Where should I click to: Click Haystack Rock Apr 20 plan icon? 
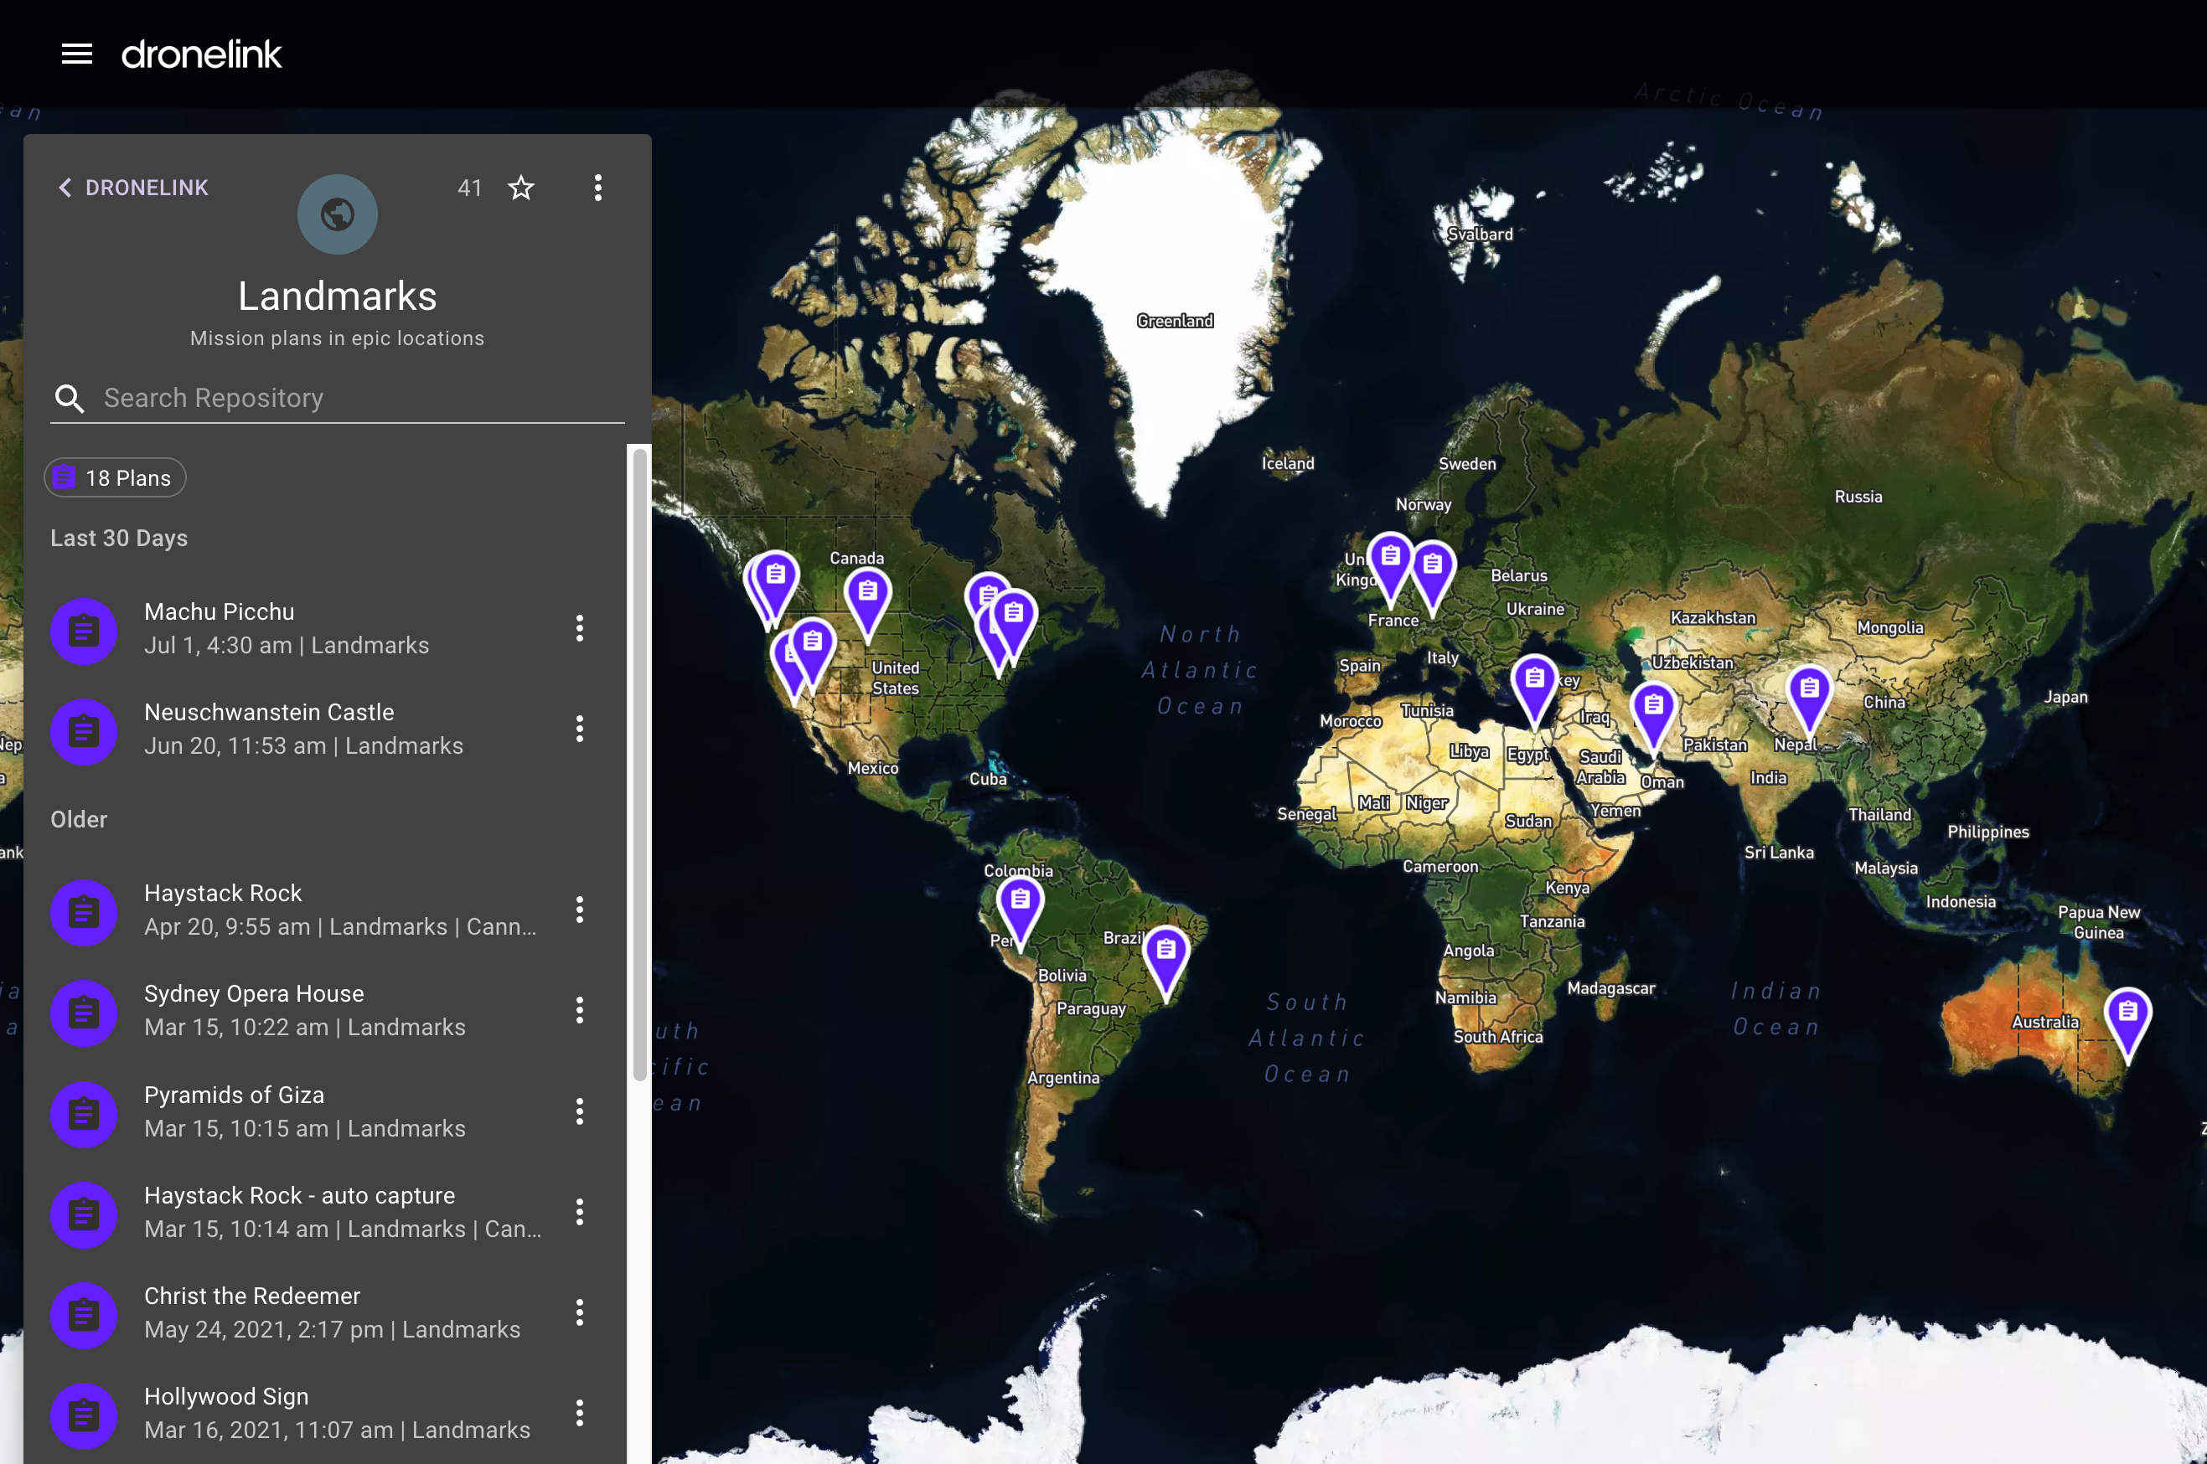coord(84,912)
